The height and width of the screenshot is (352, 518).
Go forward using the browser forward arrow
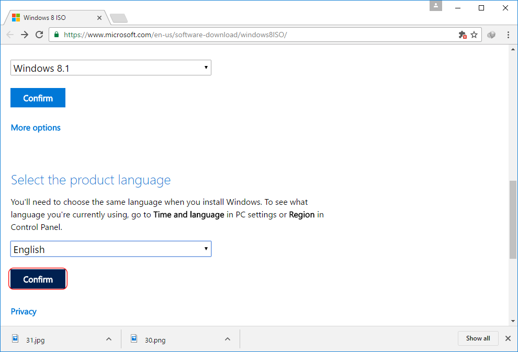(25, 35)
